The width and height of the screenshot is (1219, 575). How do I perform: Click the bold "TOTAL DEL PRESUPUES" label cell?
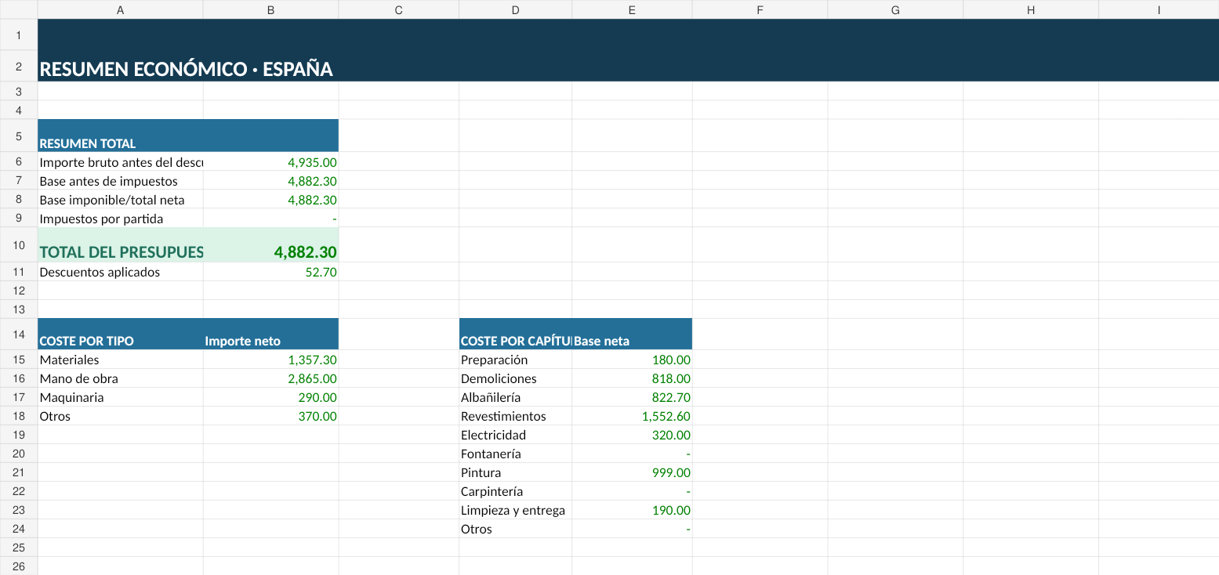[121, 245]
